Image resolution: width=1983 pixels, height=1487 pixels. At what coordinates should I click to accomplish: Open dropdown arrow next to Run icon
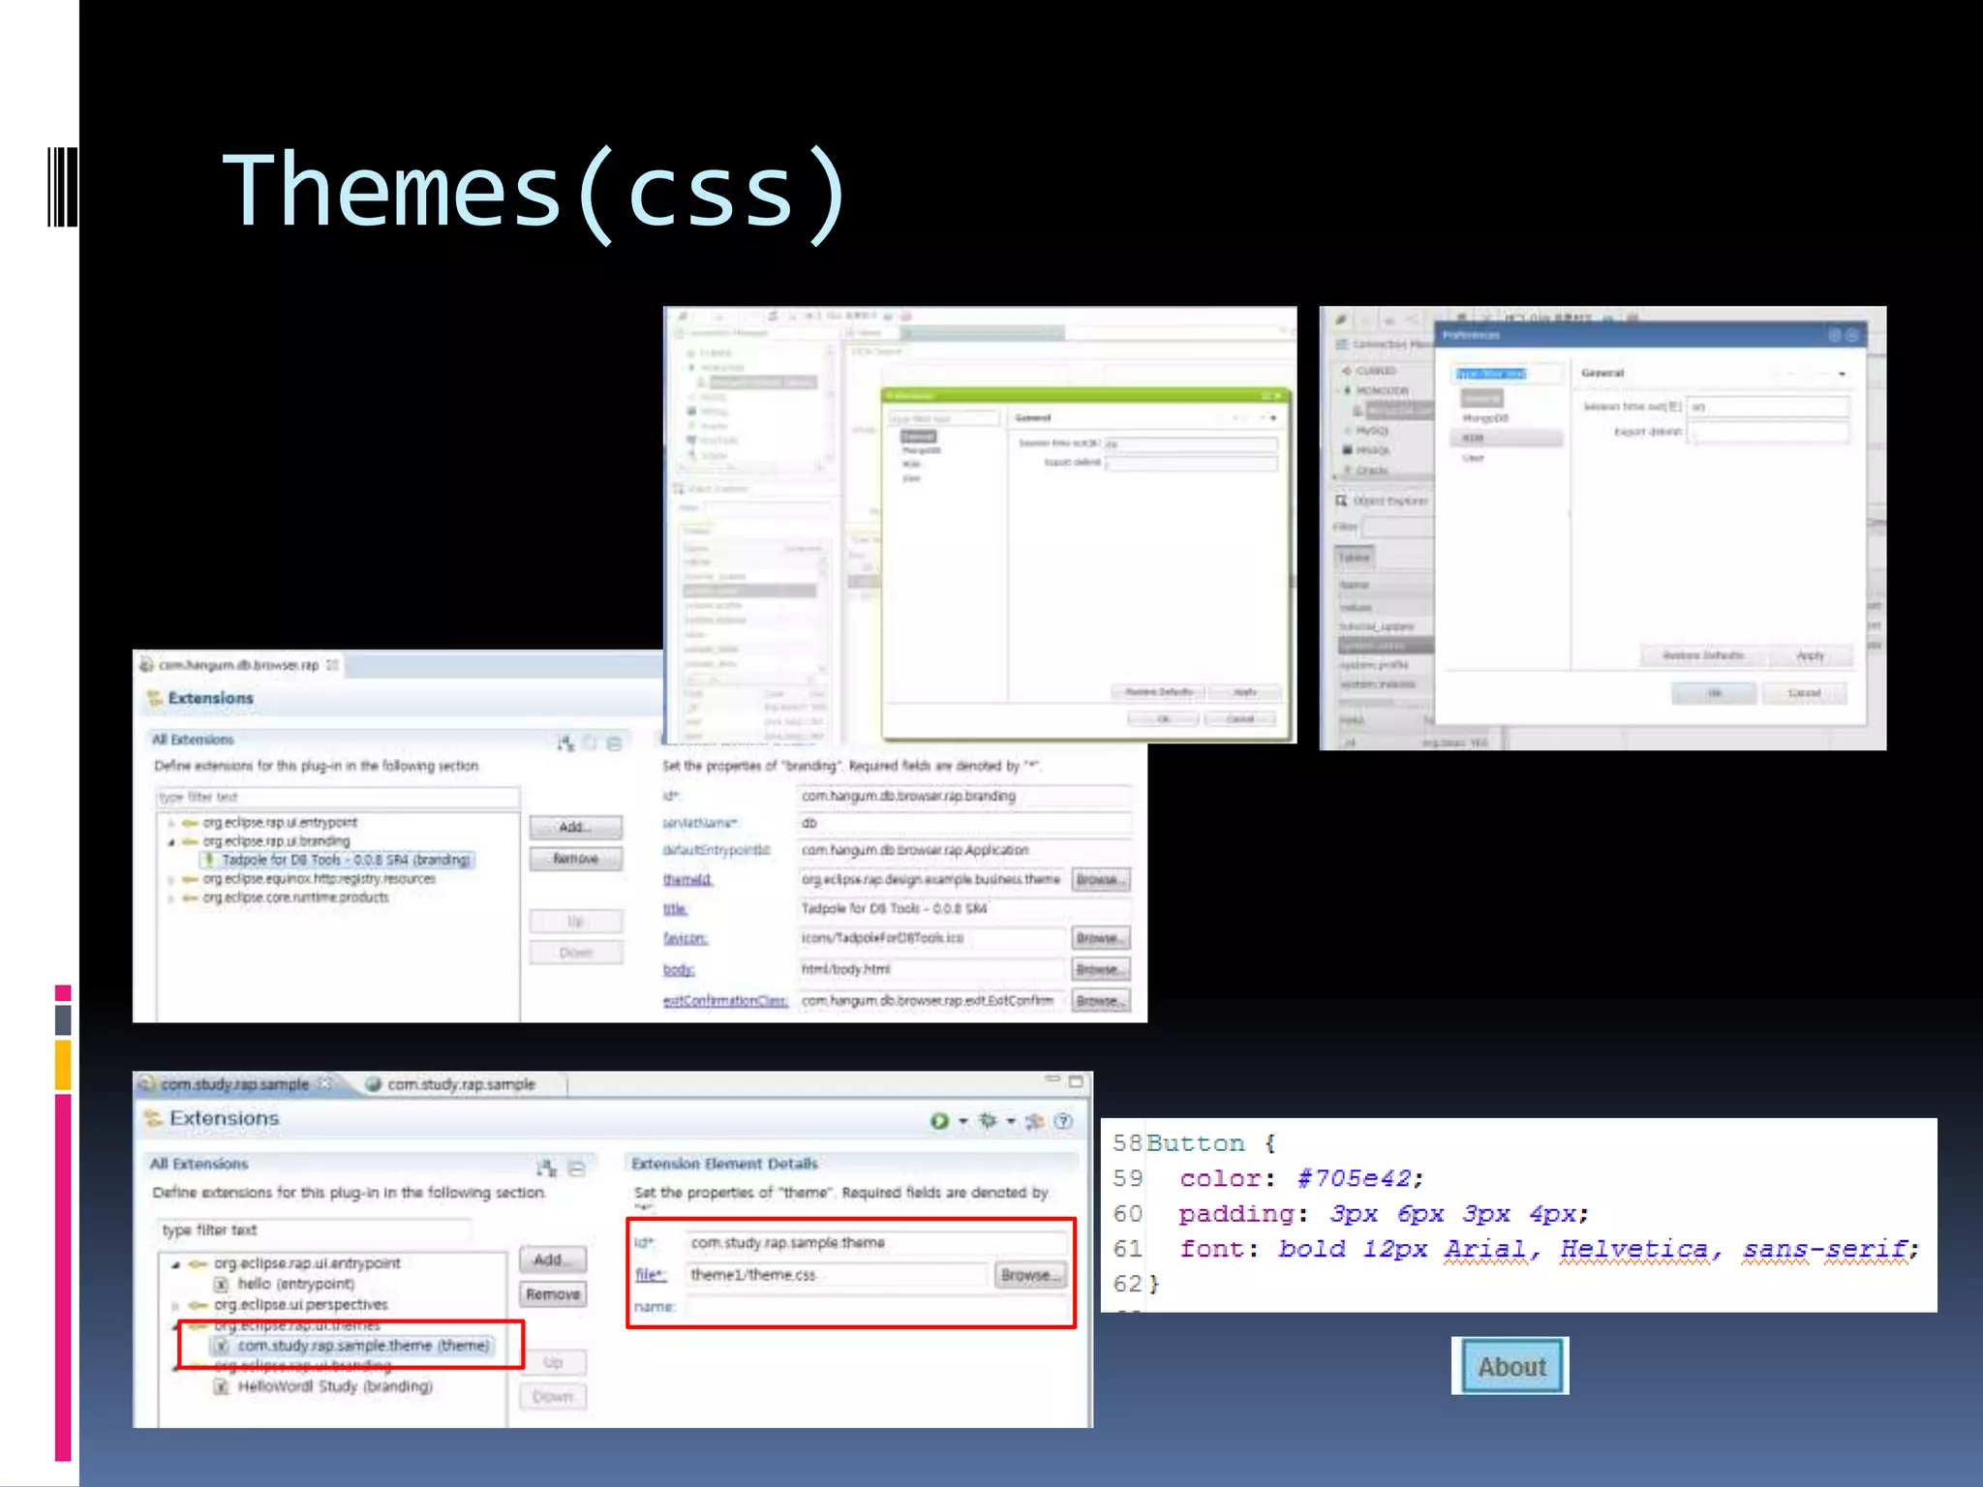coord(962,1121)
